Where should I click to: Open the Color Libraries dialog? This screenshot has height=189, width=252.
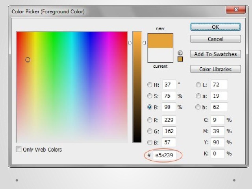coord(215,69)
